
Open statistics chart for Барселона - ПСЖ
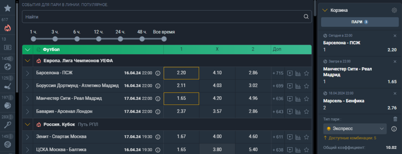coord(298,73)
